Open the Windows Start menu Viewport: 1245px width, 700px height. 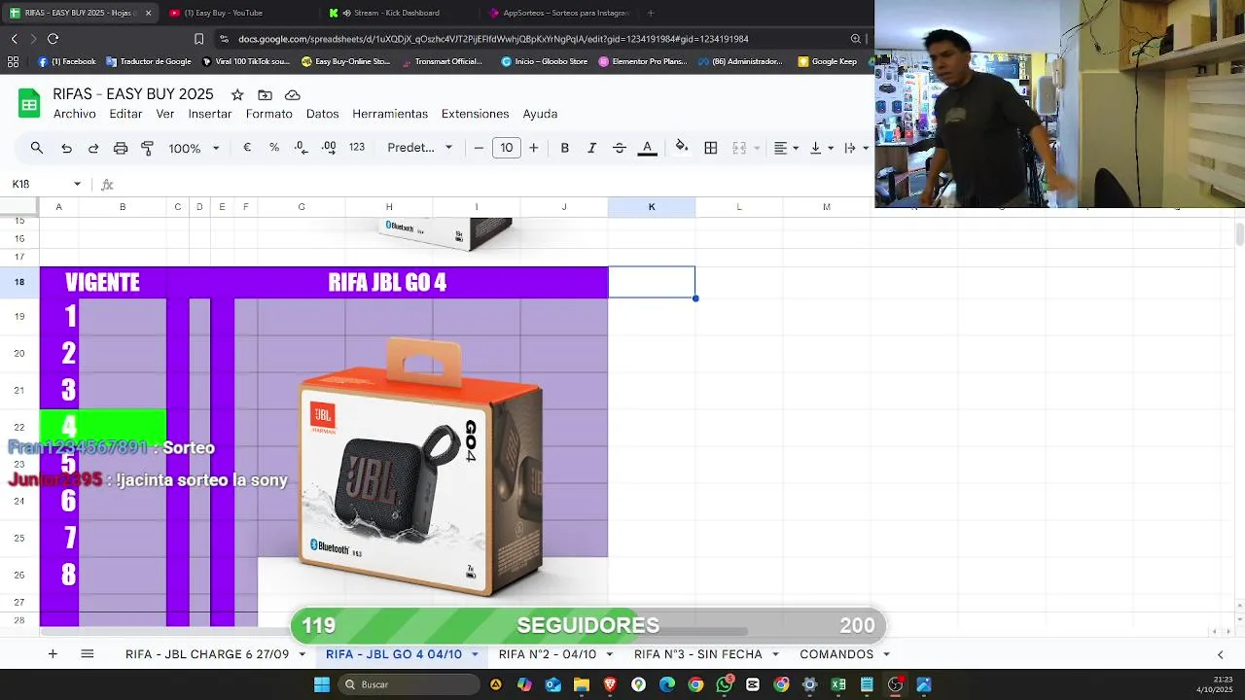point(322,684)
